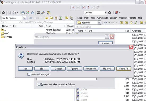Click Cancel in the Confirm dialog
The width and height of the screenshot is (146, 101).
(58, 69)
